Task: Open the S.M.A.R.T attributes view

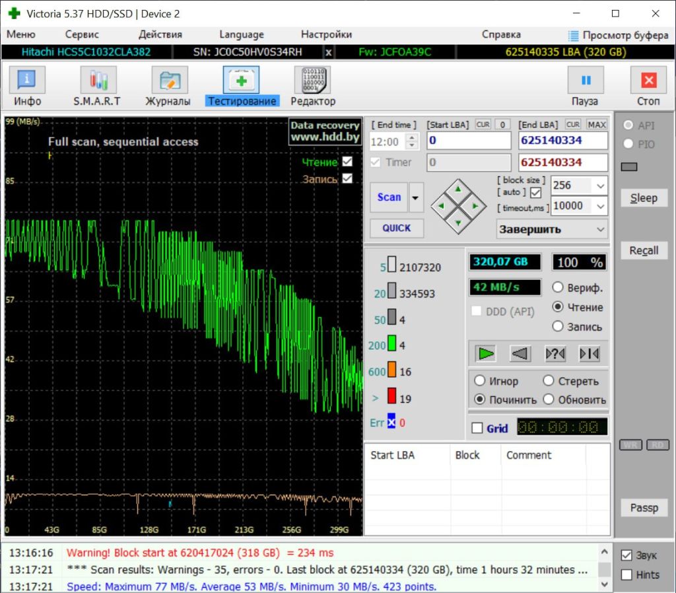Action: pos(97,87)
